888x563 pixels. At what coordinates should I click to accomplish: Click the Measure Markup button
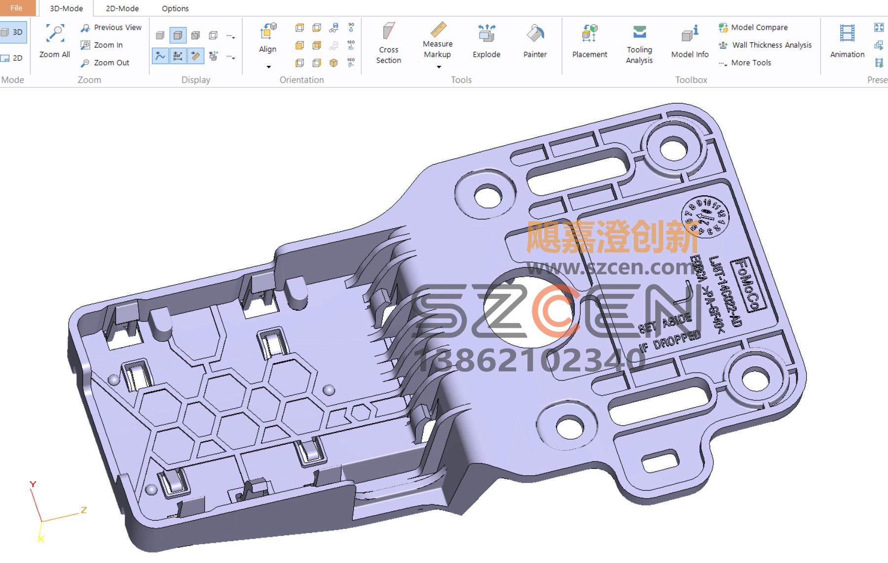pyautogui.click(x=437, y=40)
